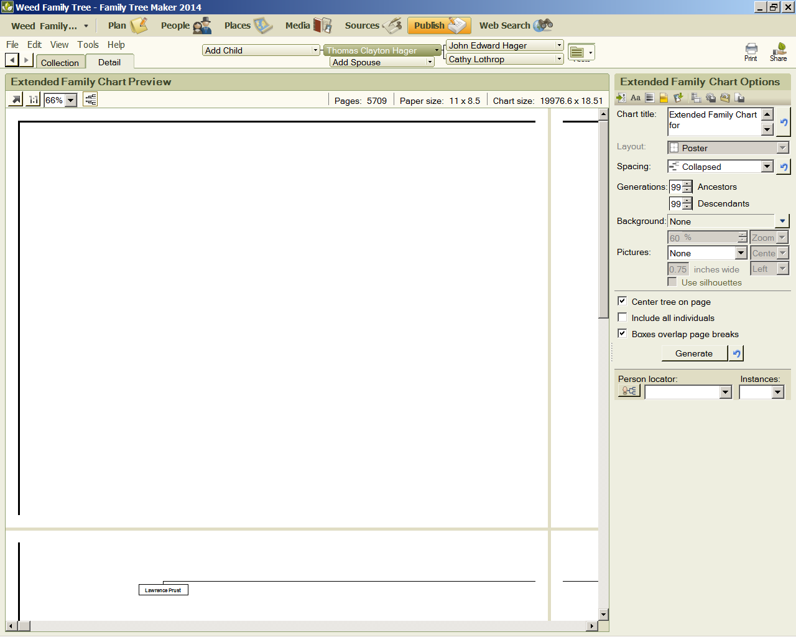Screen dimensions: 796x637
Task: Click the back navigation arrow
Action: tap(12, 60)
